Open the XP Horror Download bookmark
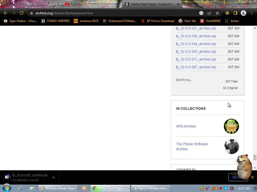The image size is (257, 192). tap(158, 21)
